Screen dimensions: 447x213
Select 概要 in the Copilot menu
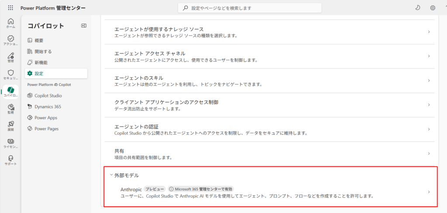click(x=39, y=41)
